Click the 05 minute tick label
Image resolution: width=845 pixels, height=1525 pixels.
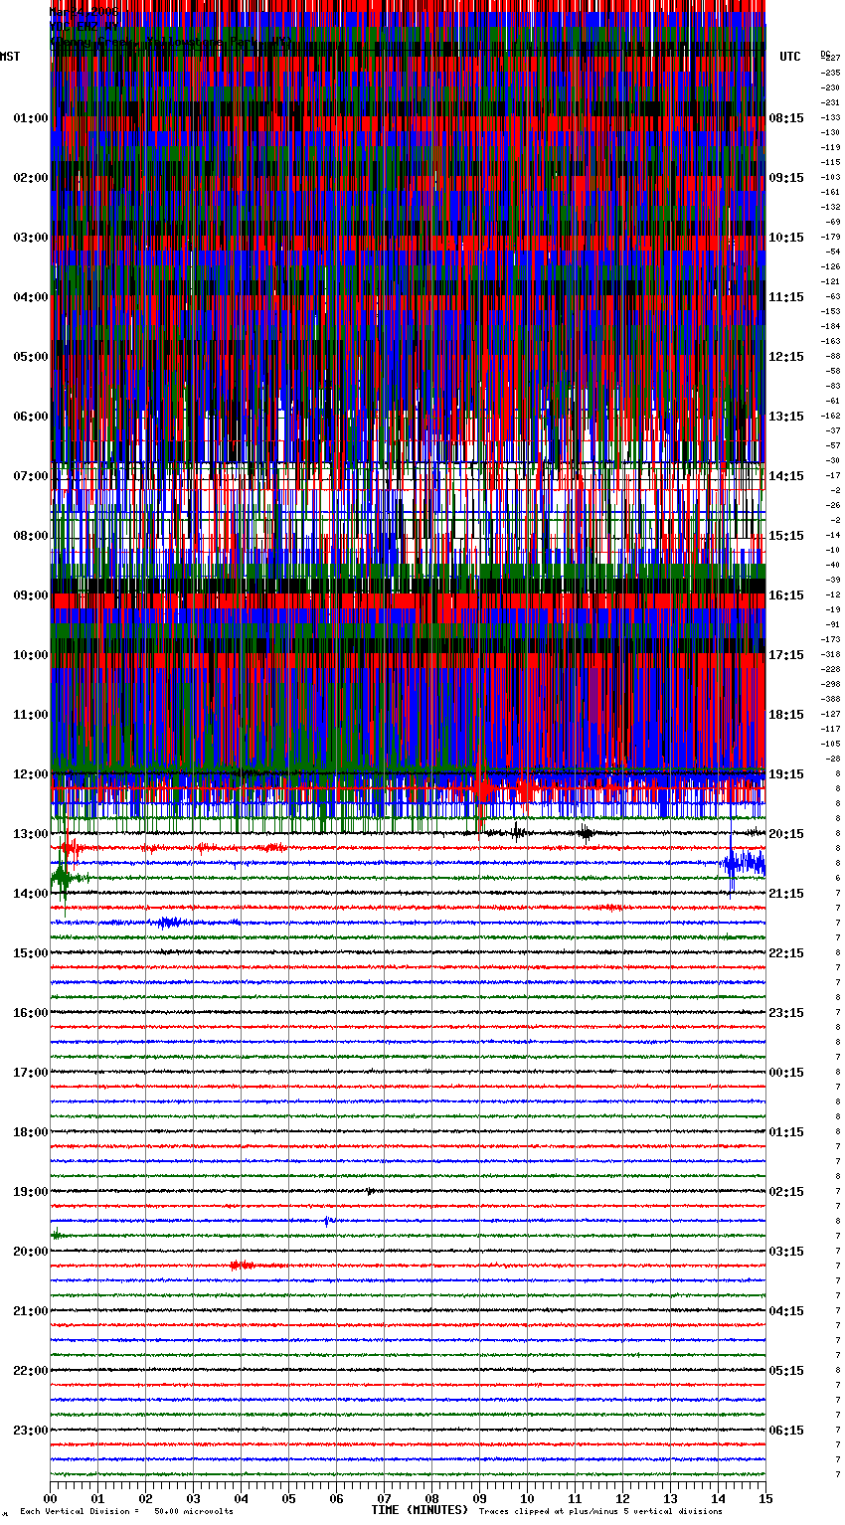[x=288, y=1499]
